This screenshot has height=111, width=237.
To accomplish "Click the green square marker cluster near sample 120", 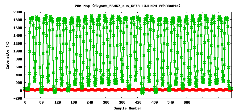I will coord(58,19).
